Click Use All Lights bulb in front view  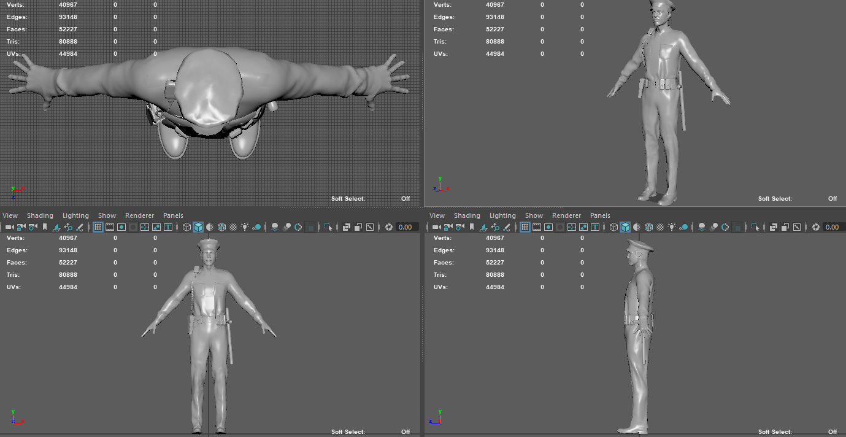[x=245, y=227]
